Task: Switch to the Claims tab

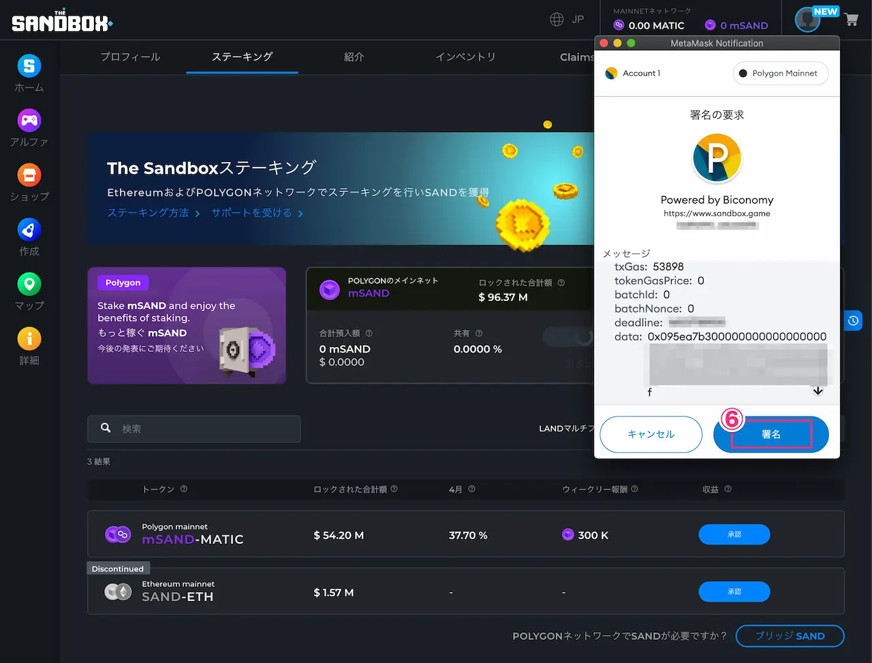Action: [577, 57]
